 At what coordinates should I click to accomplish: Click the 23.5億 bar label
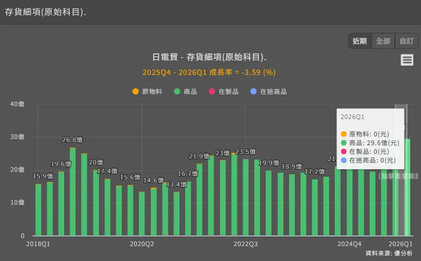245,152
